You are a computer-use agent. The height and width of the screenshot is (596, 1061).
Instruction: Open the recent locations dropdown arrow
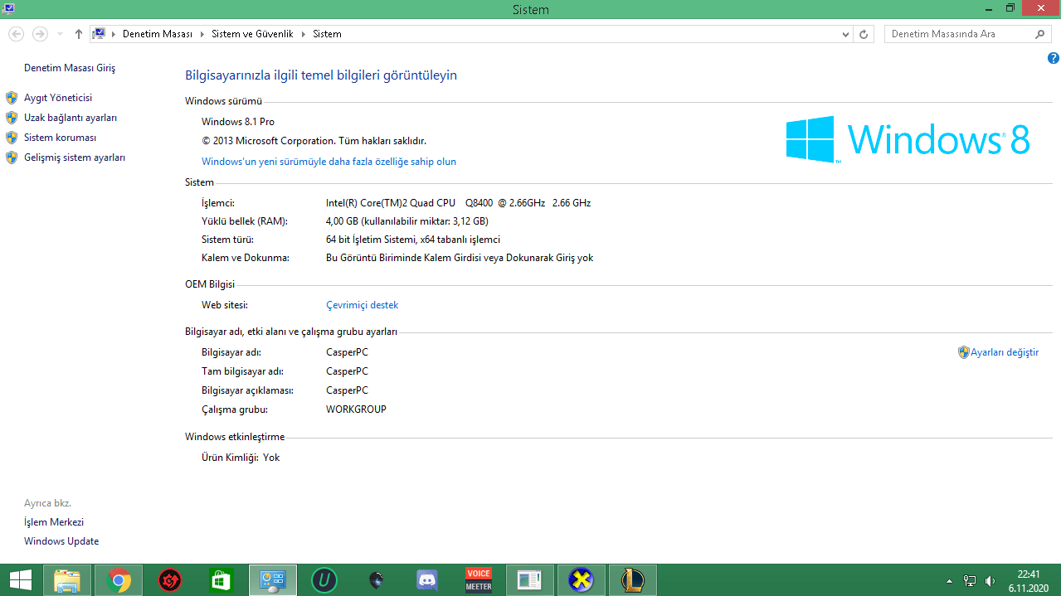click(60, 34)
